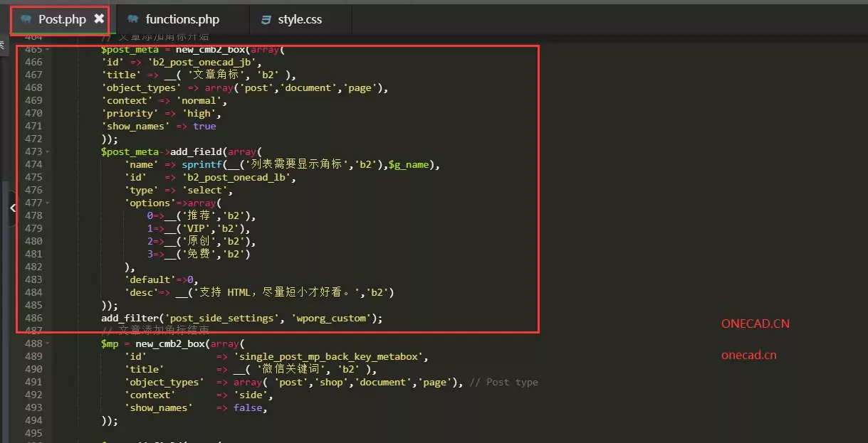This screenshot has height=443, width=868.
Task: Click the CSS file icon on style.css tab
Action: click(266, 20)
